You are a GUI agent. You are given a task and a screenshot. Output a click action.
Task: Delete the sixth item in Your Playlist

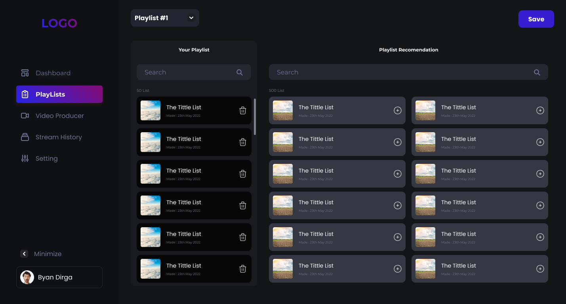pos(243,269)
